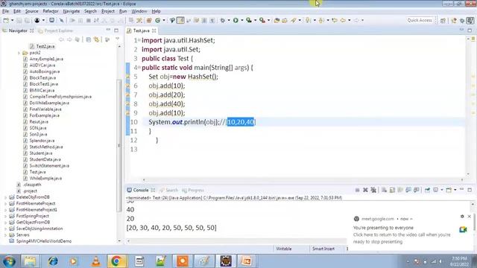Click the Internet Explorer taskbar icon

[53, 261]
